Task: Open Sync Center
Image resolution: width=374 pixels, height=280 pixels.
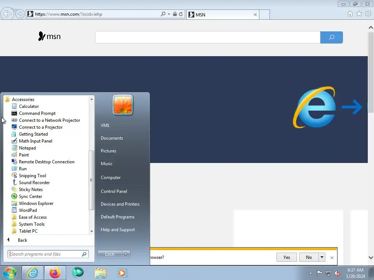Action: pyautogui.click(x=30, y=196)
